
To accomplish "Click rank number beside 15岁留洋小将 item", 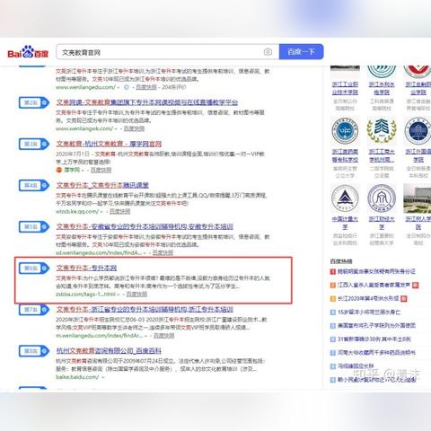I will coord(333,312).
